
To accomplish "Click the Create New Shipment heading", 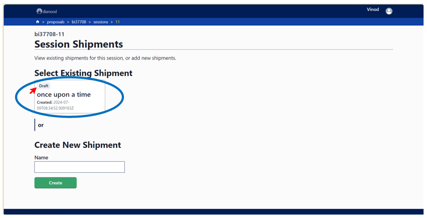I will pyautogui.click(x=78, y=145).
